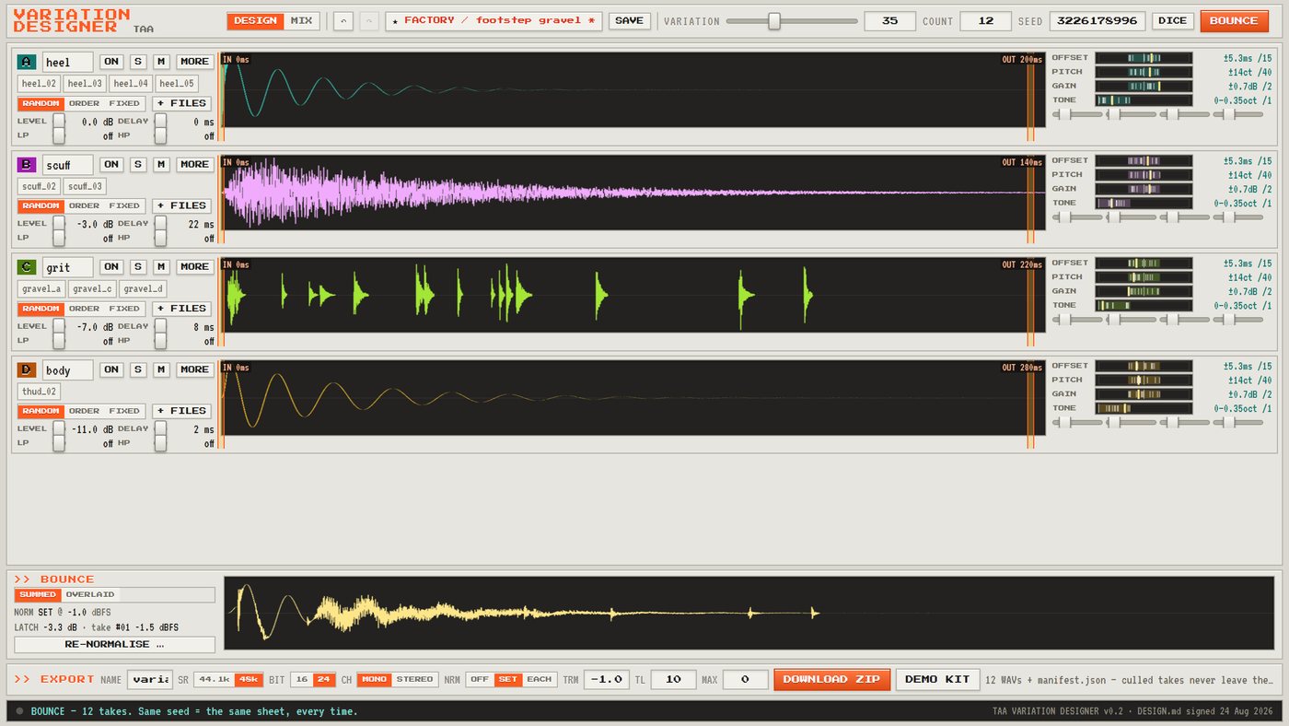
Task: Switch to the MIX tab
Action: [301, 21]
